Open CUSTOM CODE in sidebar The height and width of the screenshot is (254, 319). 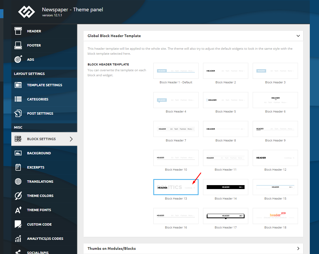point(44,224)
